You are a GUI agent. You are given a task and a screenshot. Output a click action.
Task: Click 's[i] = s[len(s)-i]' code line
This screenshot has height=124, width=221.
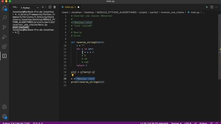coord(83,72)
